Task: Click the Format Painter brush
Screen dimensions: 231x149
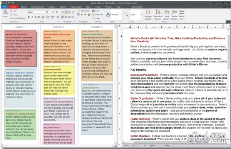Action: click(11, 18)
